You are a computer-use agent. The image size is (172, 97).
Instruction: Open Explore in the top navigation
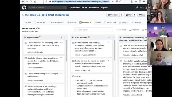[104, 8]
